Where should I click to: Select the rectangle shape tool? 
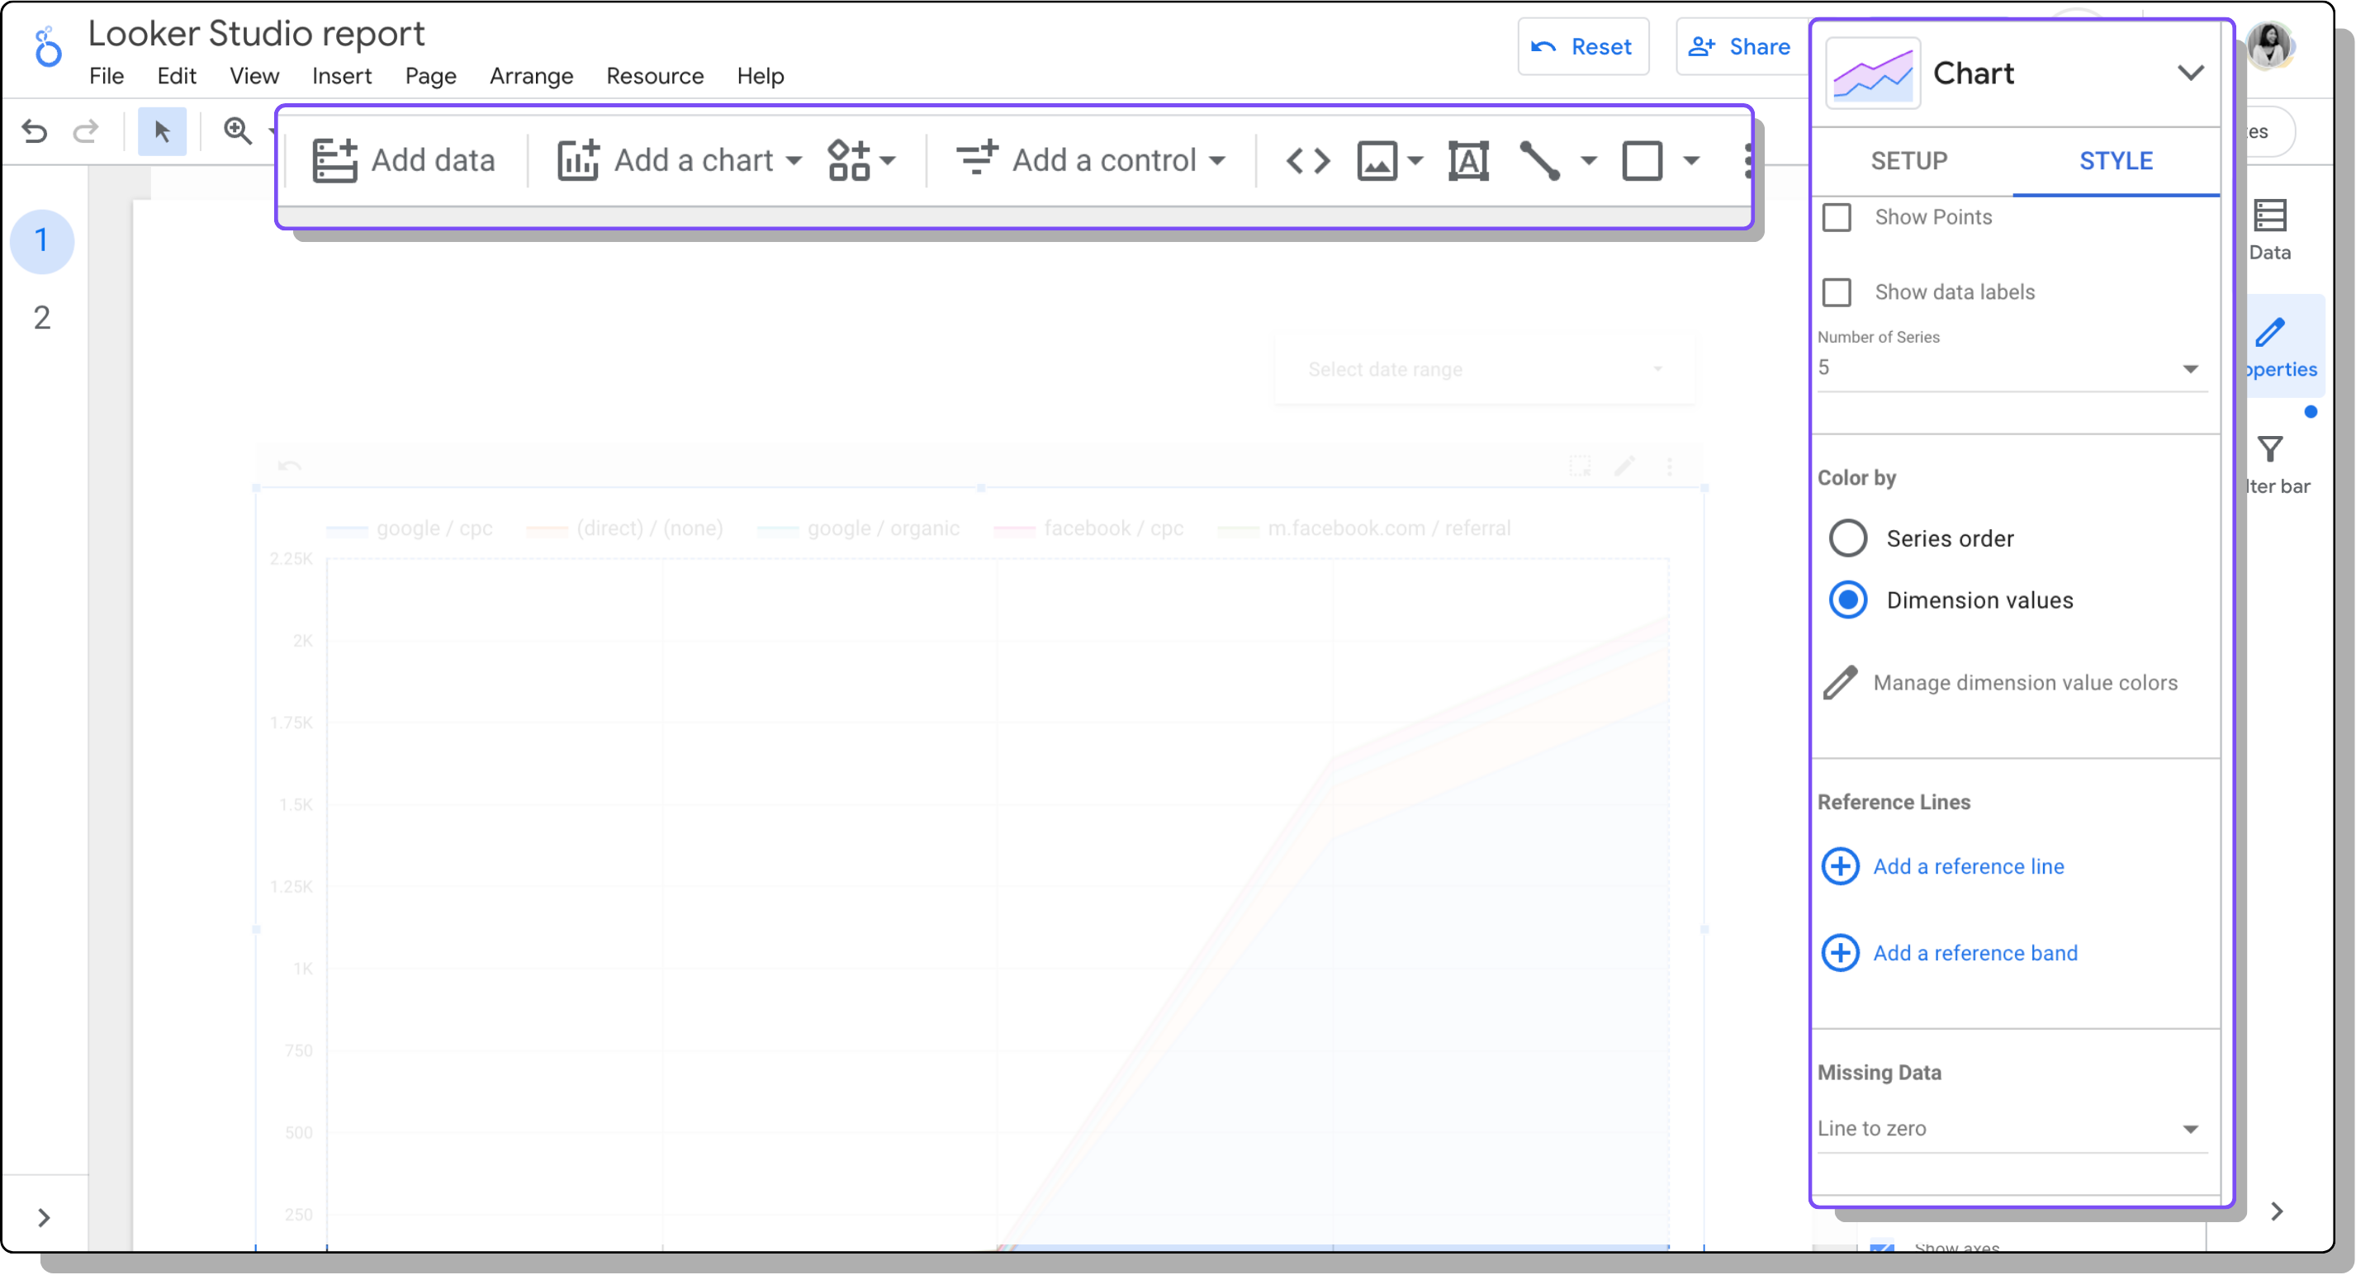point(1642,160)
